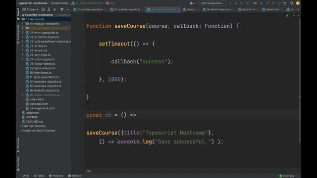The width and height of the screenshot is (317, 178).
Task: Click typescript-bootcamp breadcrumb in navigation bar
Action: [x=33, y=3]
